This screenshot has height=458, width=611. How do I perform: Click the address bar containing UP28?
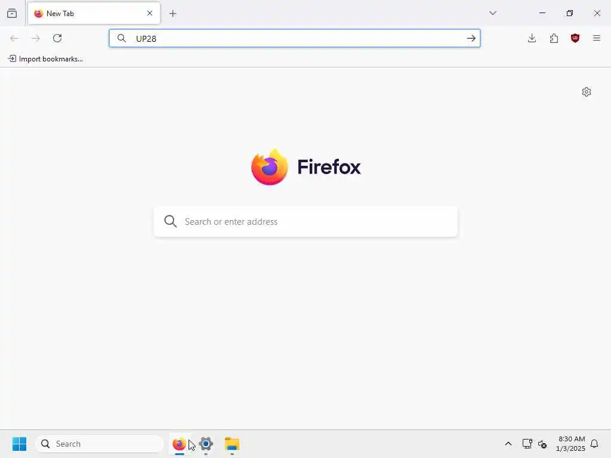(295, 38)
